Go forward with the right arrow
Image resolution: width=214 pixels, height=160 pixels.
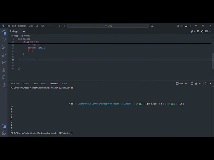(x=64, y=26)
